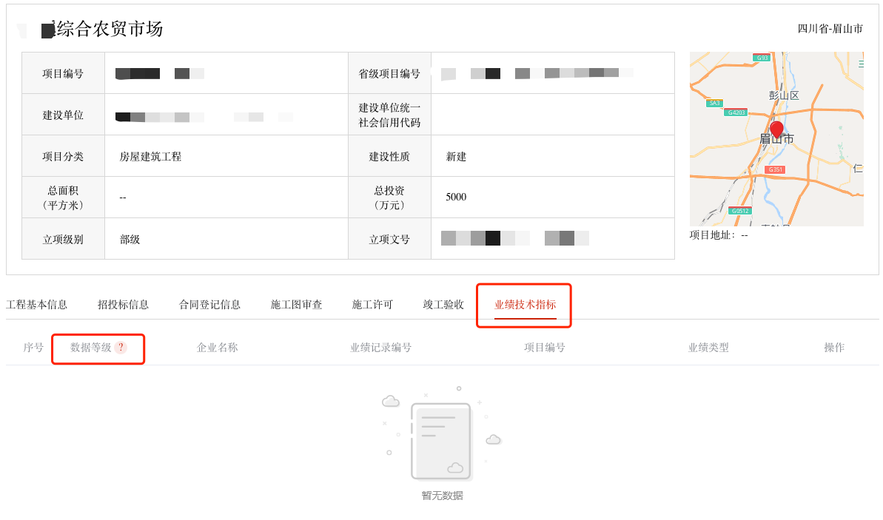Click the 立项级别 label cell
Screen dimensions: 883x520
[63, 239]
